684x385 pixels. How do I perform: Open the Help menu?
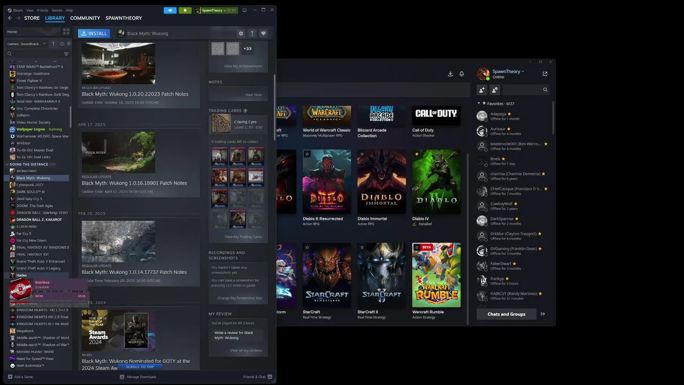pyautogui.click(x=69, y=10)
